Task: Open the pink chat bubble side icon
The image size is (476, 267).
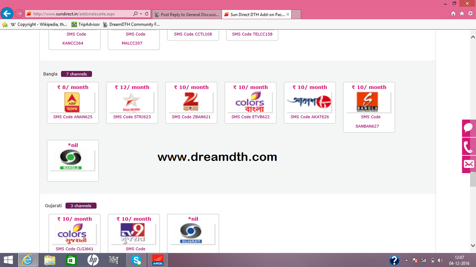Action: click(469, 128)
